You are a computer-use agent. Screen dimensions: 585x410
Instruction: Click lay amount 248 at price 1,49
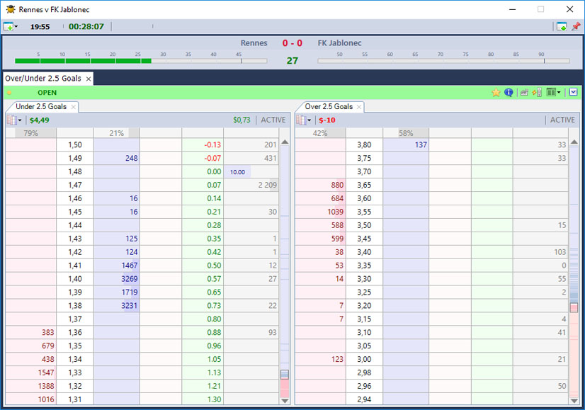pos(117,158)
